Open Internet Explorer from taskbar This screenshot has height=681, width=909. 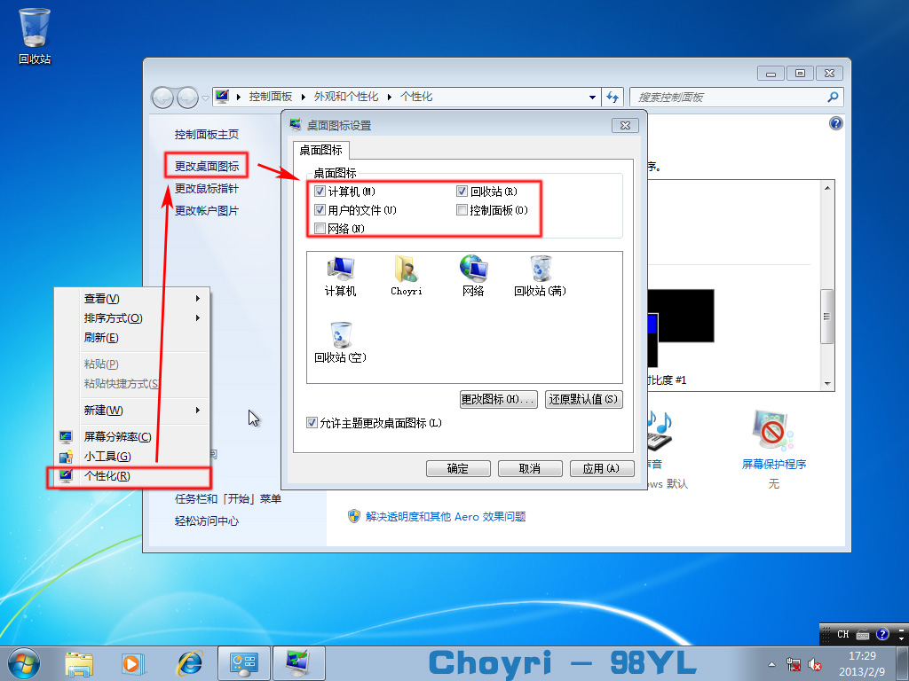click(x=189, y=663)
